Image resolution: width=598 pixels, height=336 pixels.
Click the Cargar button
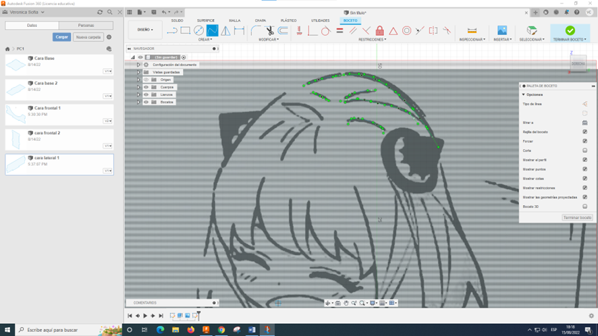(x=62, y=37)
